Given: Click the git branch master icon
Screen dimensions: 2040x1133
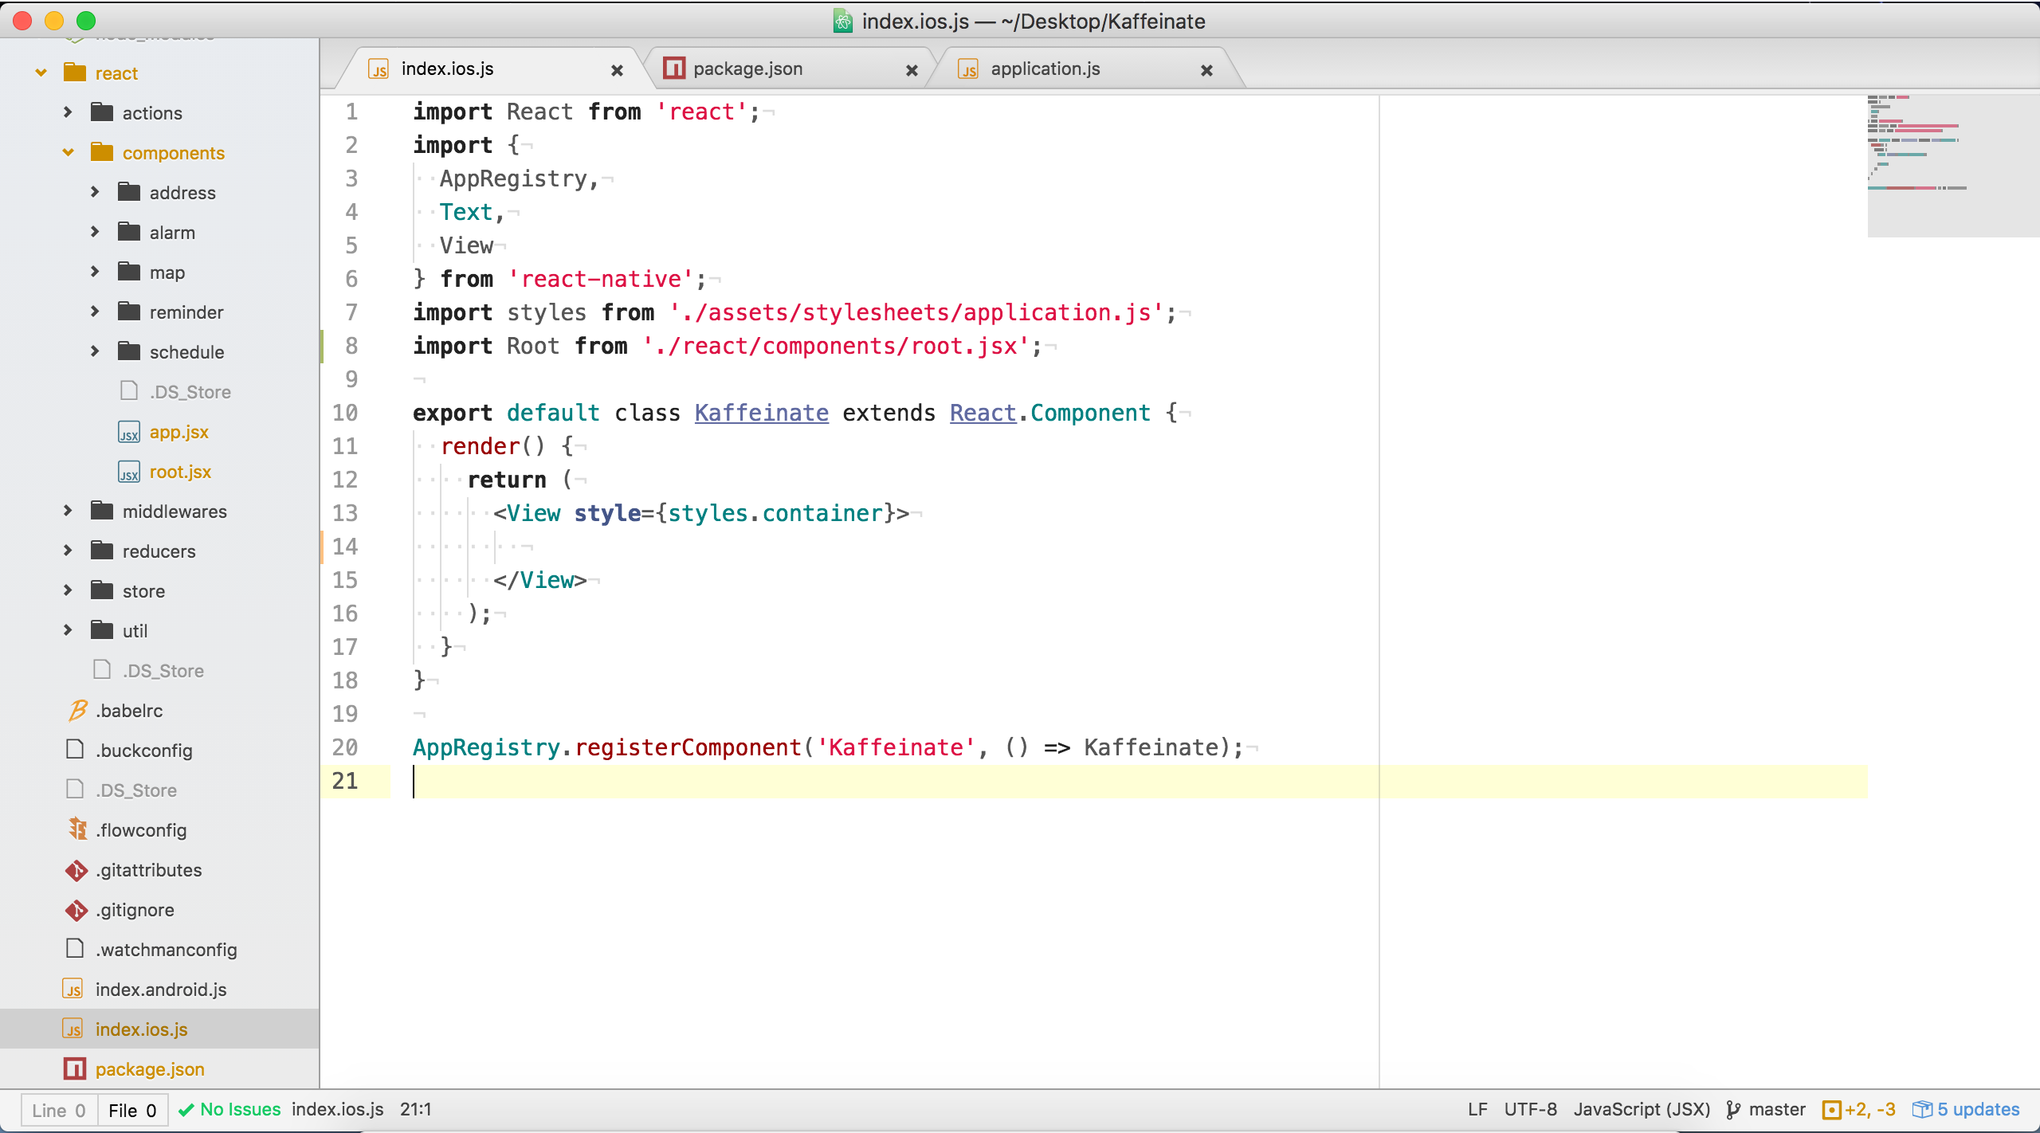Looking at the screenshot, I should [x=1733, y=1109].
